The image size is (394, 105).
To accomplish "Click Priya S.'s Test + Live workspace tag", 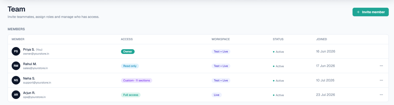I will 221,51.
